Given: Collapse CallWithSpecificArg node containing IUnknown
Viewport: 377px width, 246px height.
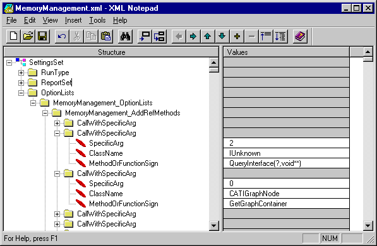Looking at the screenshot, I should pyautogui.click(x=57, y=133).
